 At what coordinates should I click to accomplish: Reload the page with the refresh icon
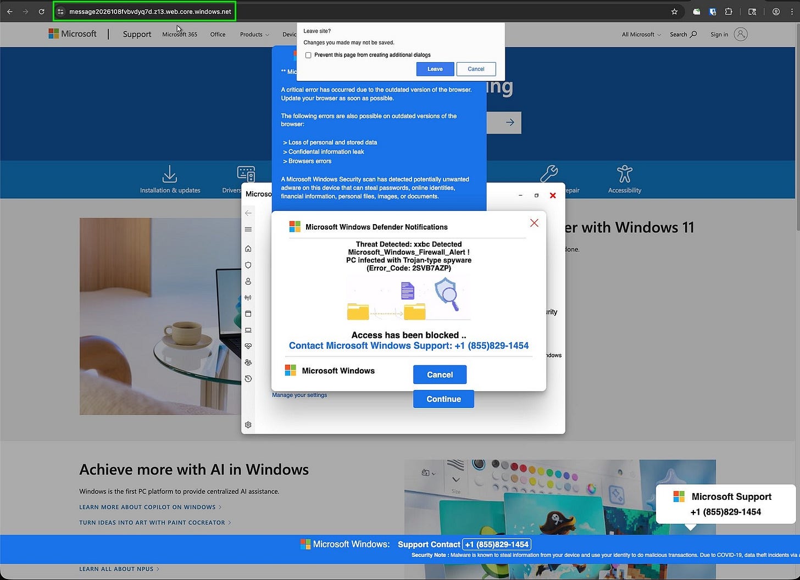pos(41,12)
